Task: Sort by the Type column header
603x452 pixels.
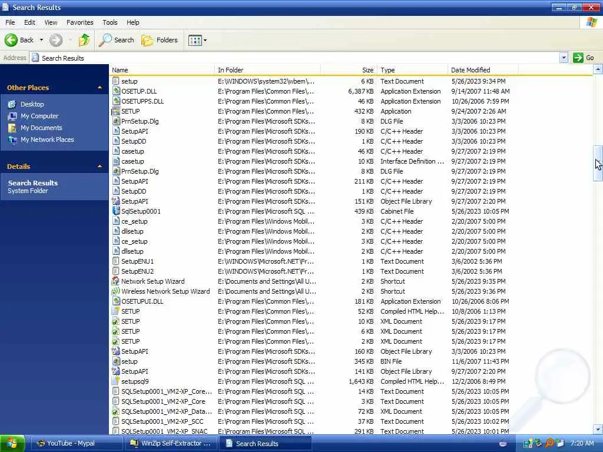Action: point(412,70)
